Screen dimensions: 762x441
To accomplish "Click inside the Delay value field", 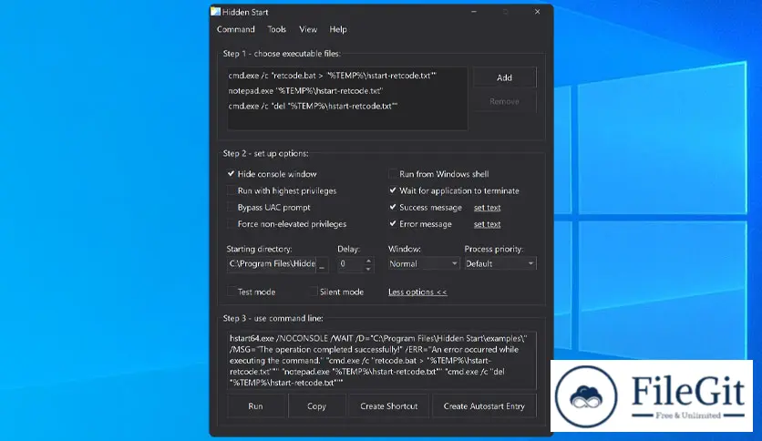I will [350, 263].
